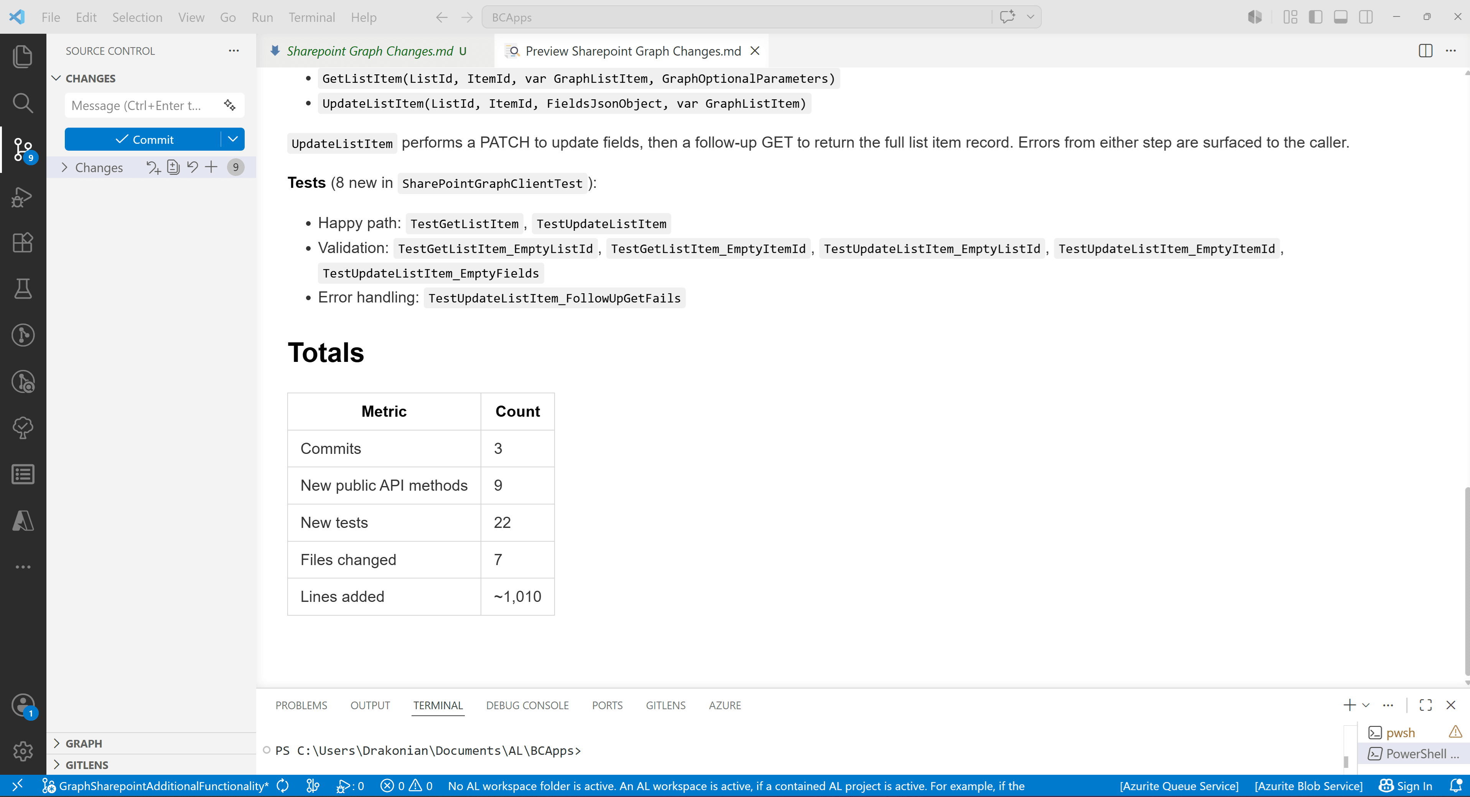
Task: Switch to the PROBLEMS panel tab
Action: (x=301, y=705)
